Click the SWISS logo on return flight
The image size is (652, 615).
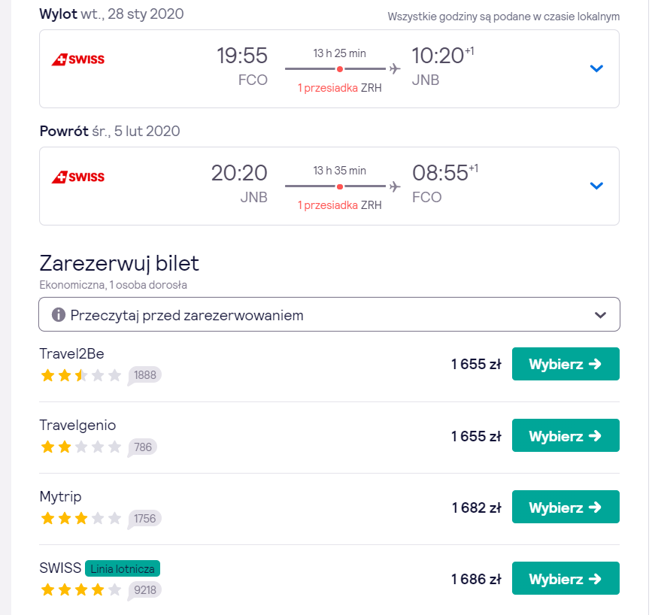pyautogui.click(x=77, y=177)
